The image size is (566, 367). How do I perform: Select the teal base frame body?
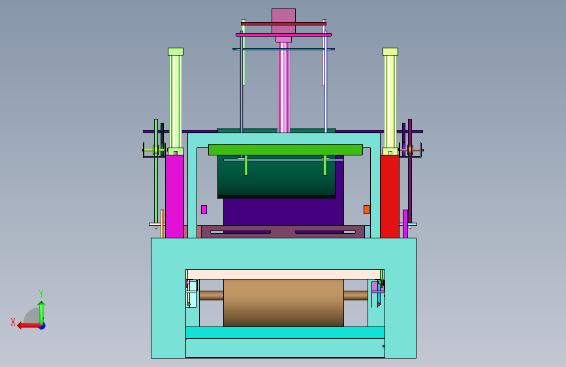(x=283, y=253)
